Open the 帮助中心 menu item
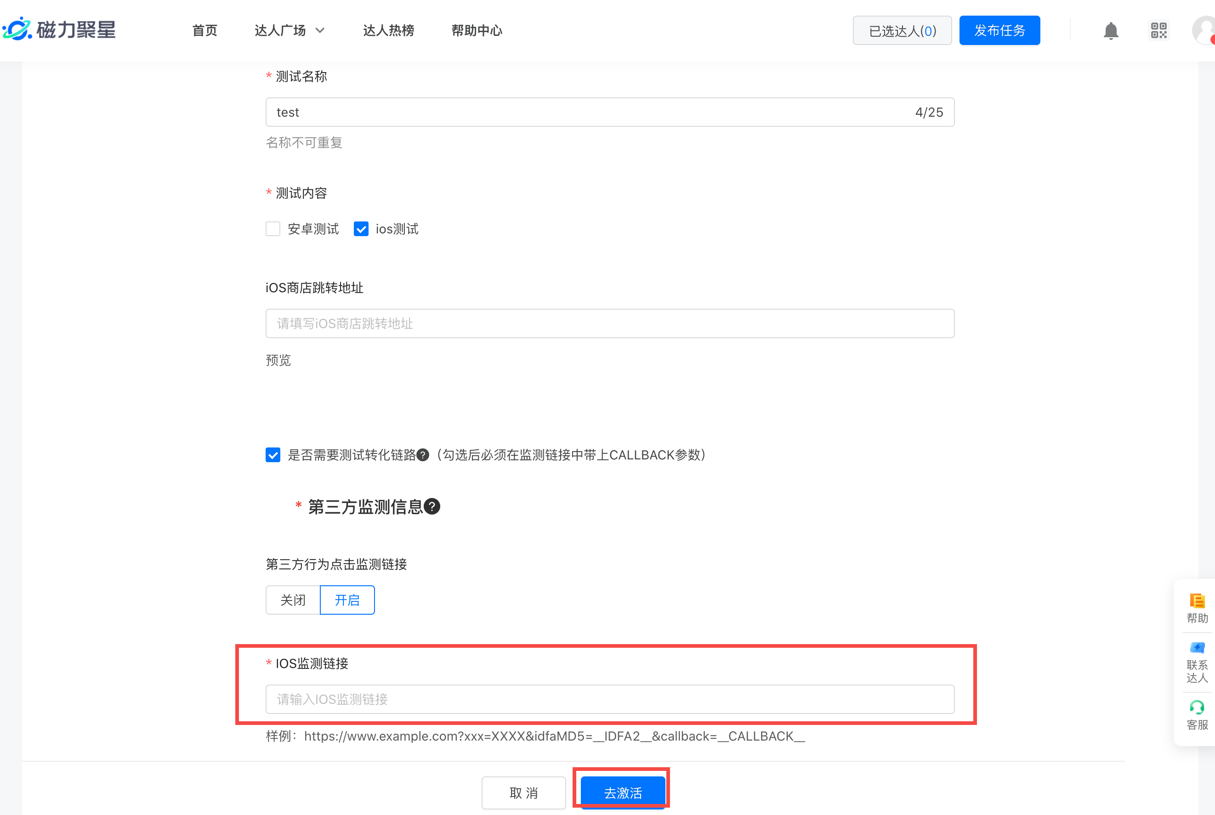The width and height of the screenshot is (1215, 815). (x=477, y=31)
